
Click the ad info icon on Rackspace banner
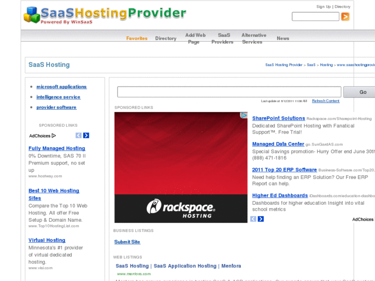[x=243, y=115]
